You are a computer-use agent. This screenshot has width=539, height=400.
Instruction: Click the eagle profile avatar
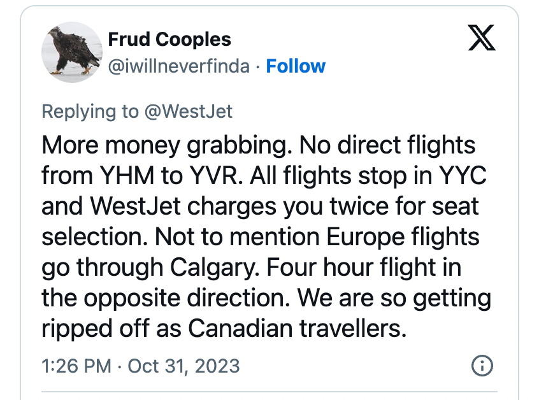72,52
